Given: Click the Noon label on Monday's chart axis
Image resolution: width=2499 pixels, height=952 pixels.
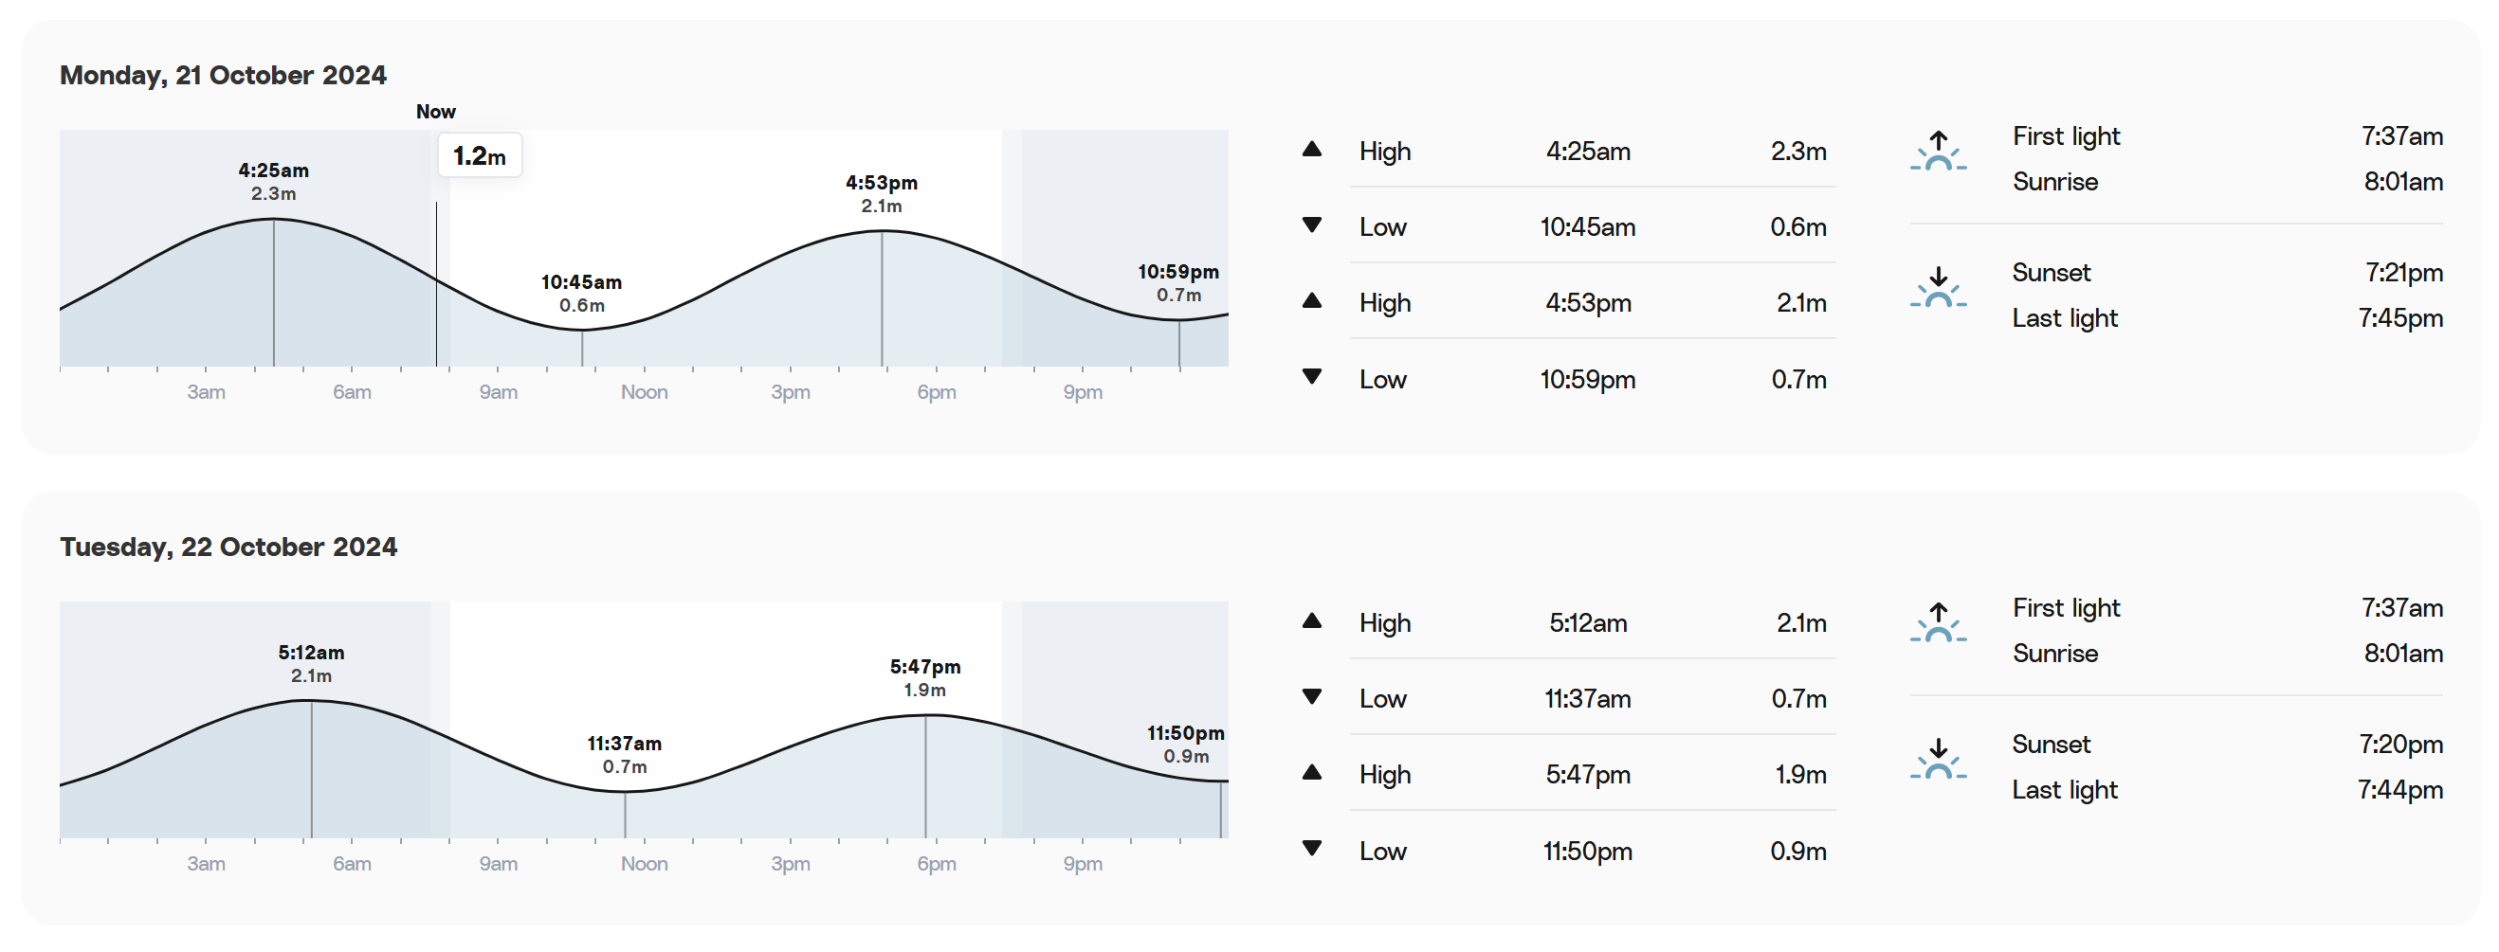Looking at the screenshot, I should point(644,391).
